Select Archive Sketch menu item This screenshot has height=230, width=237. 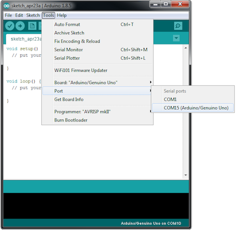coord(97,33)
